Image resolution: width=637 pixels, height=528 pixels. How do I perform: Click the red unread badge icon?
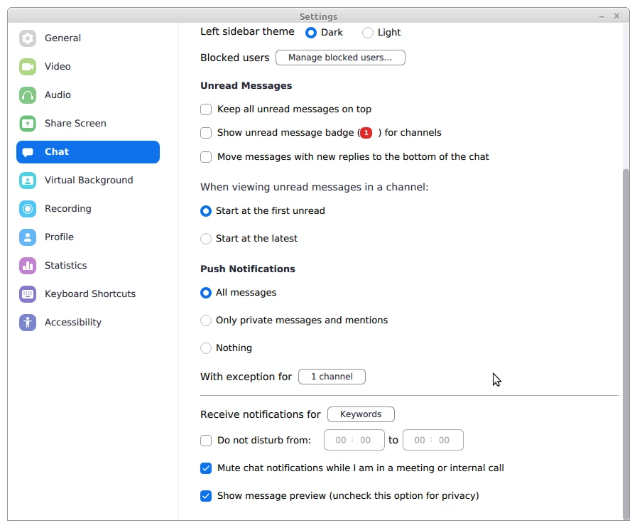click(x=366, y=133)
